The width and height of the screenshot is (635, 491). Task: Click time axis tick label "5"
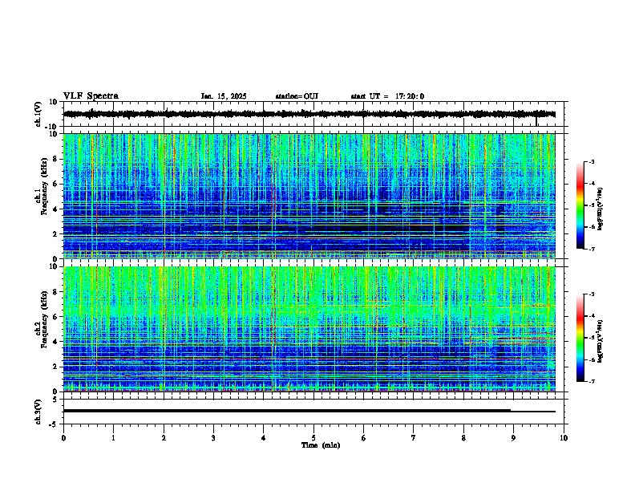coord(313,438)
